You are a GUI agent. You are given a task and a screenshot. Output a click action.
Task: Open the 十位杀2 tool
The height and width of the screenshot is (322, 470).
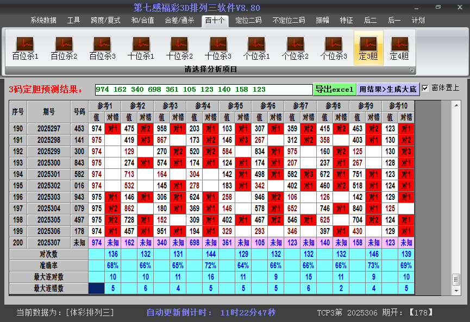pos(179,46)
